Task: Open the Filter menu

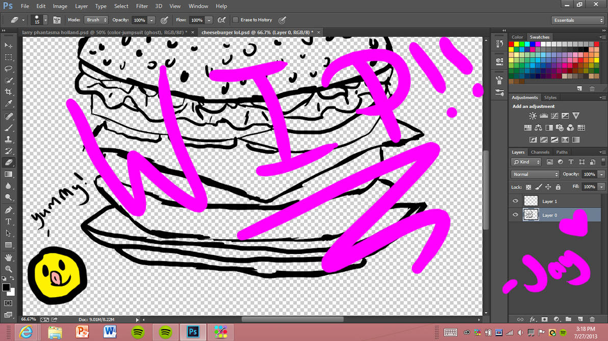Action: click(x=142, y=6)
